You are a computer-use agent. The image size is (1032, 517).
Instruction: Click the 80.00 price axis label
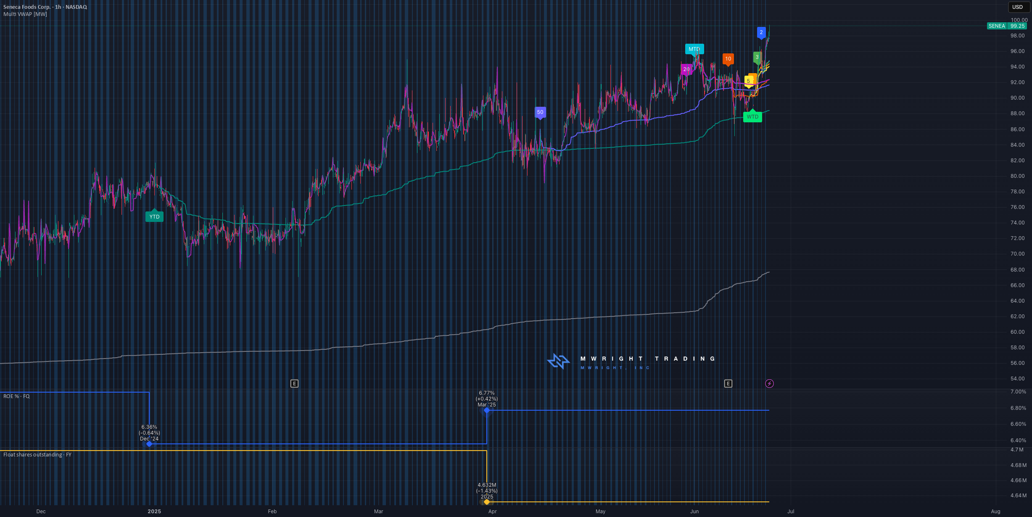click(1018, 176)
